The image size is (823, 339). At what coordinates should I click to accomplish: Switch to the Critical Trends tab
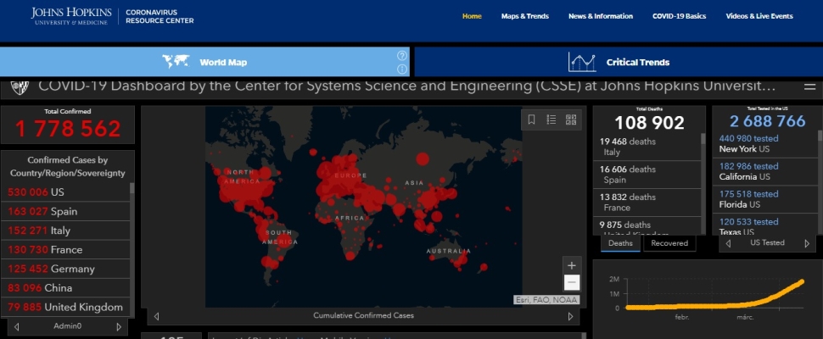(619, 62)
